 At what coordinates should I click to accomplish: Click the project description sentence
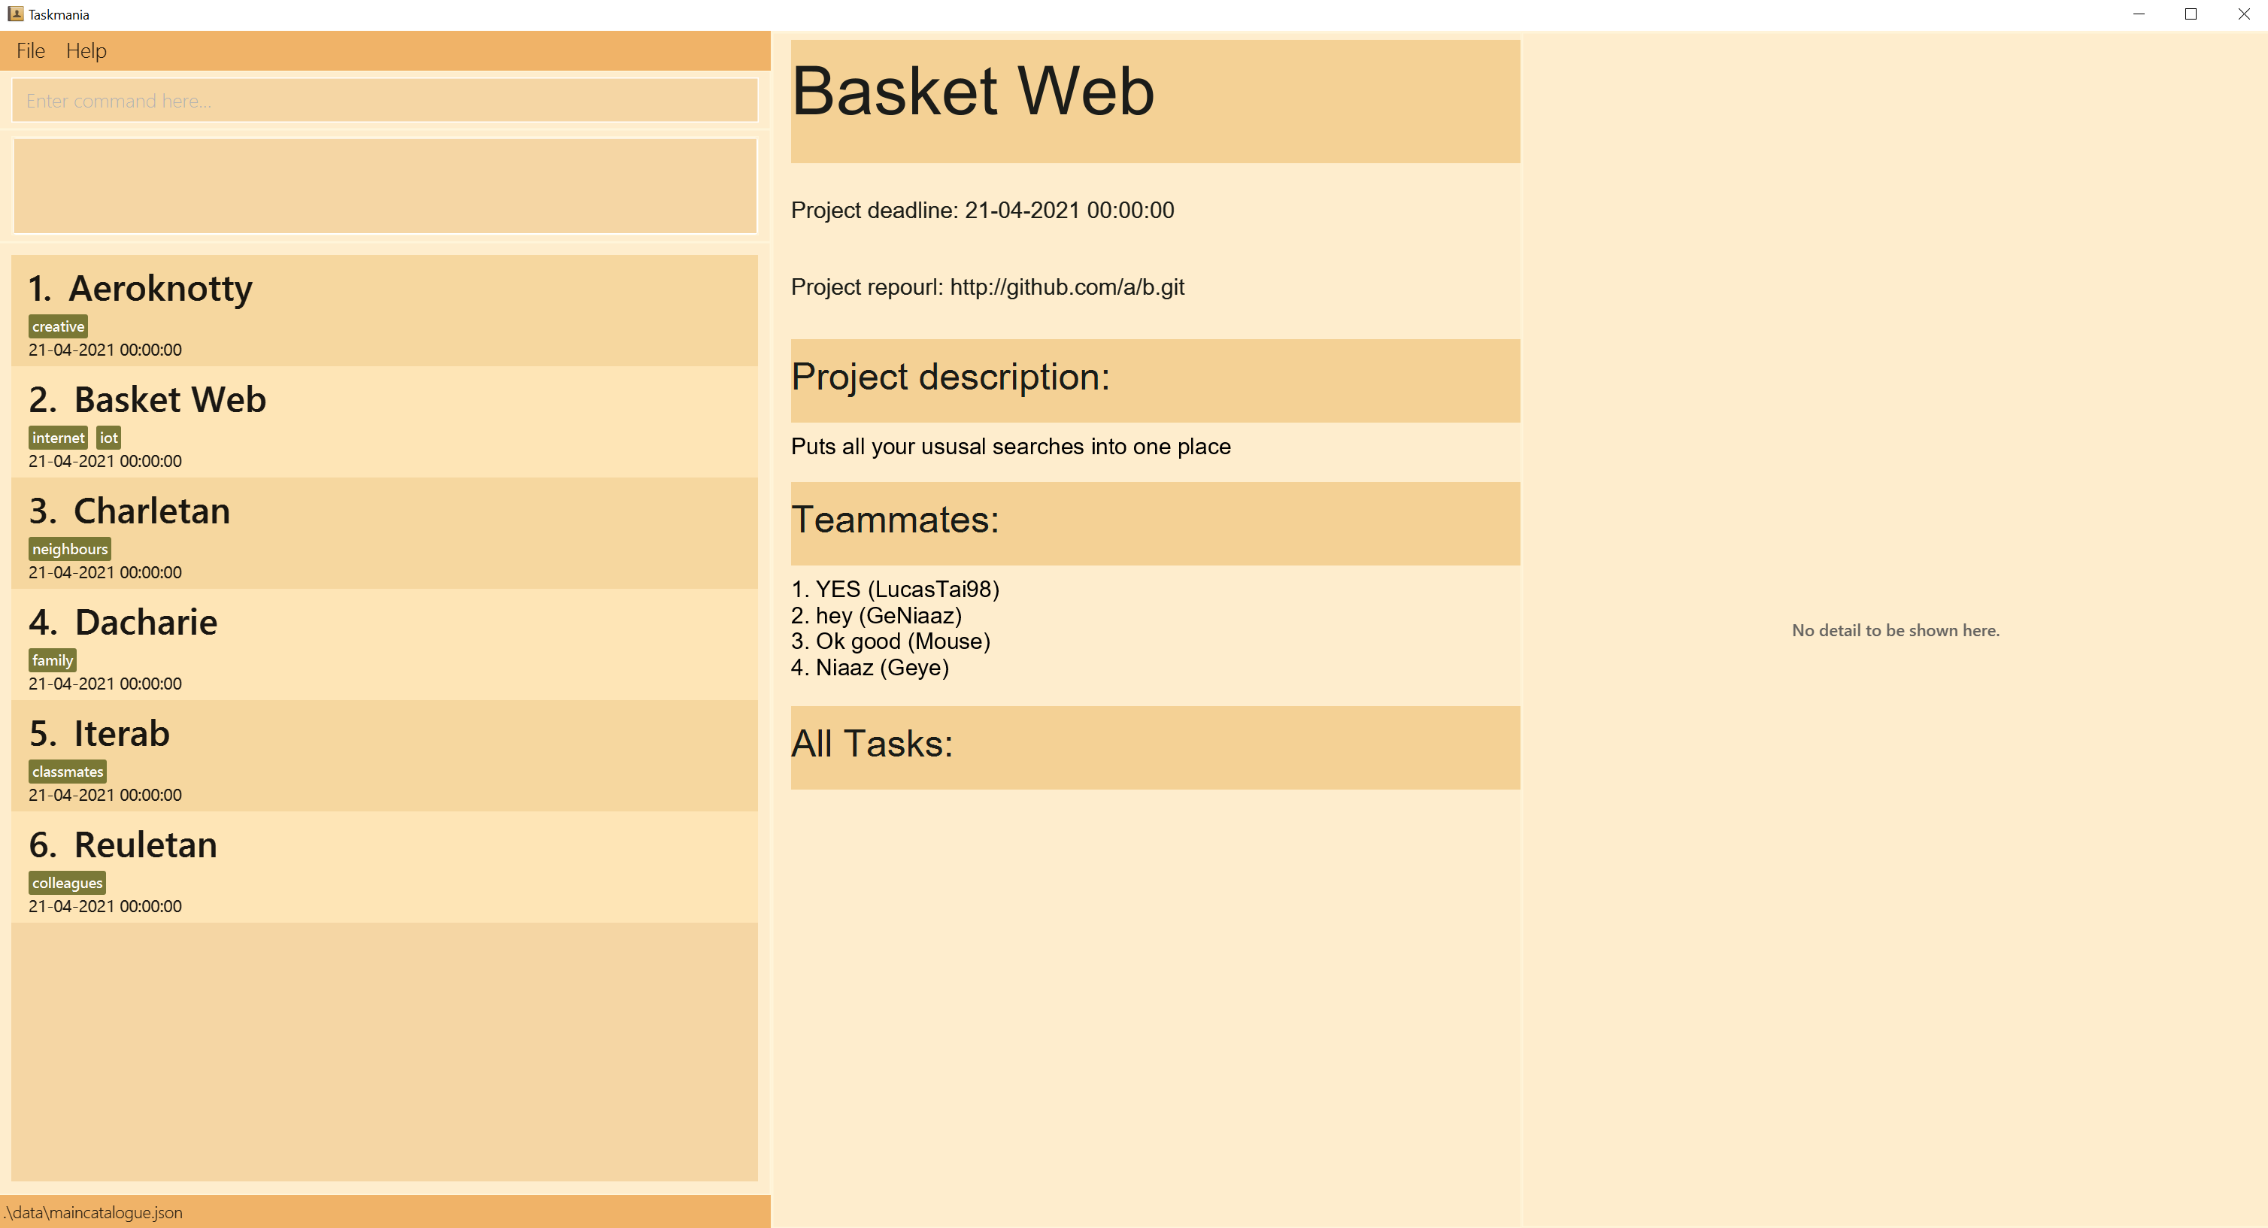pyautogui.click(x=1010, y=446)
